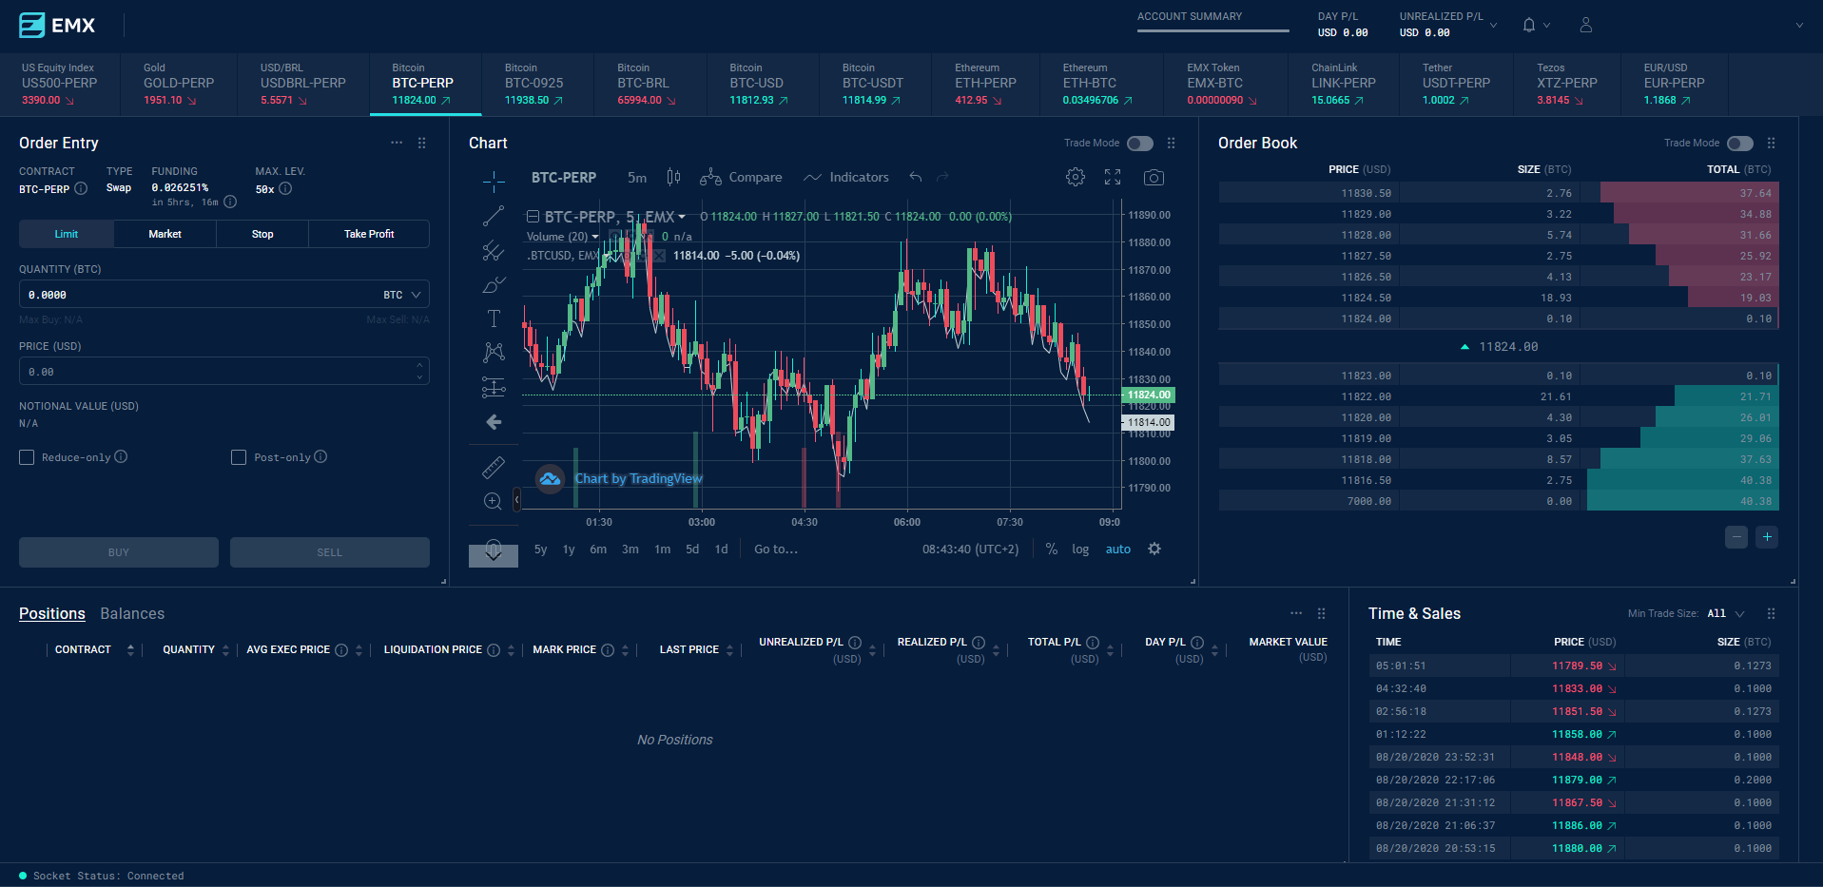
Task: Check the Post-only checkbox
Action: click(x=239, y=457)
